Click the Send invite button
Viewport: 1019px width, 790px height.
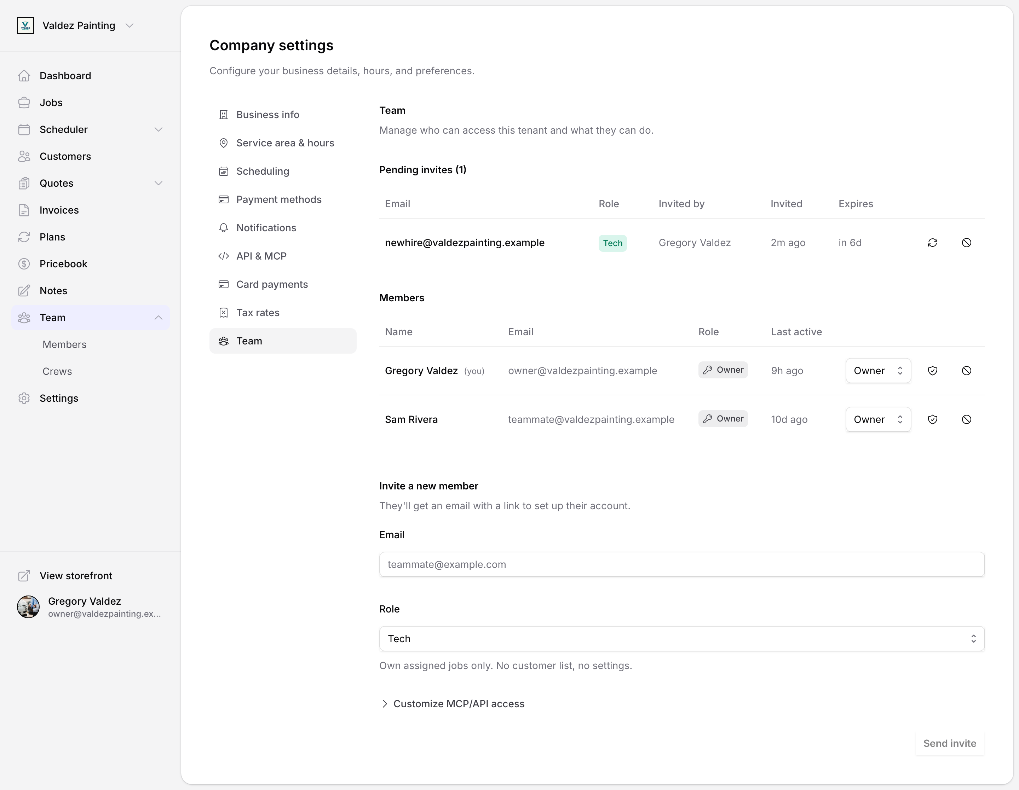click(x=950, y=744)
